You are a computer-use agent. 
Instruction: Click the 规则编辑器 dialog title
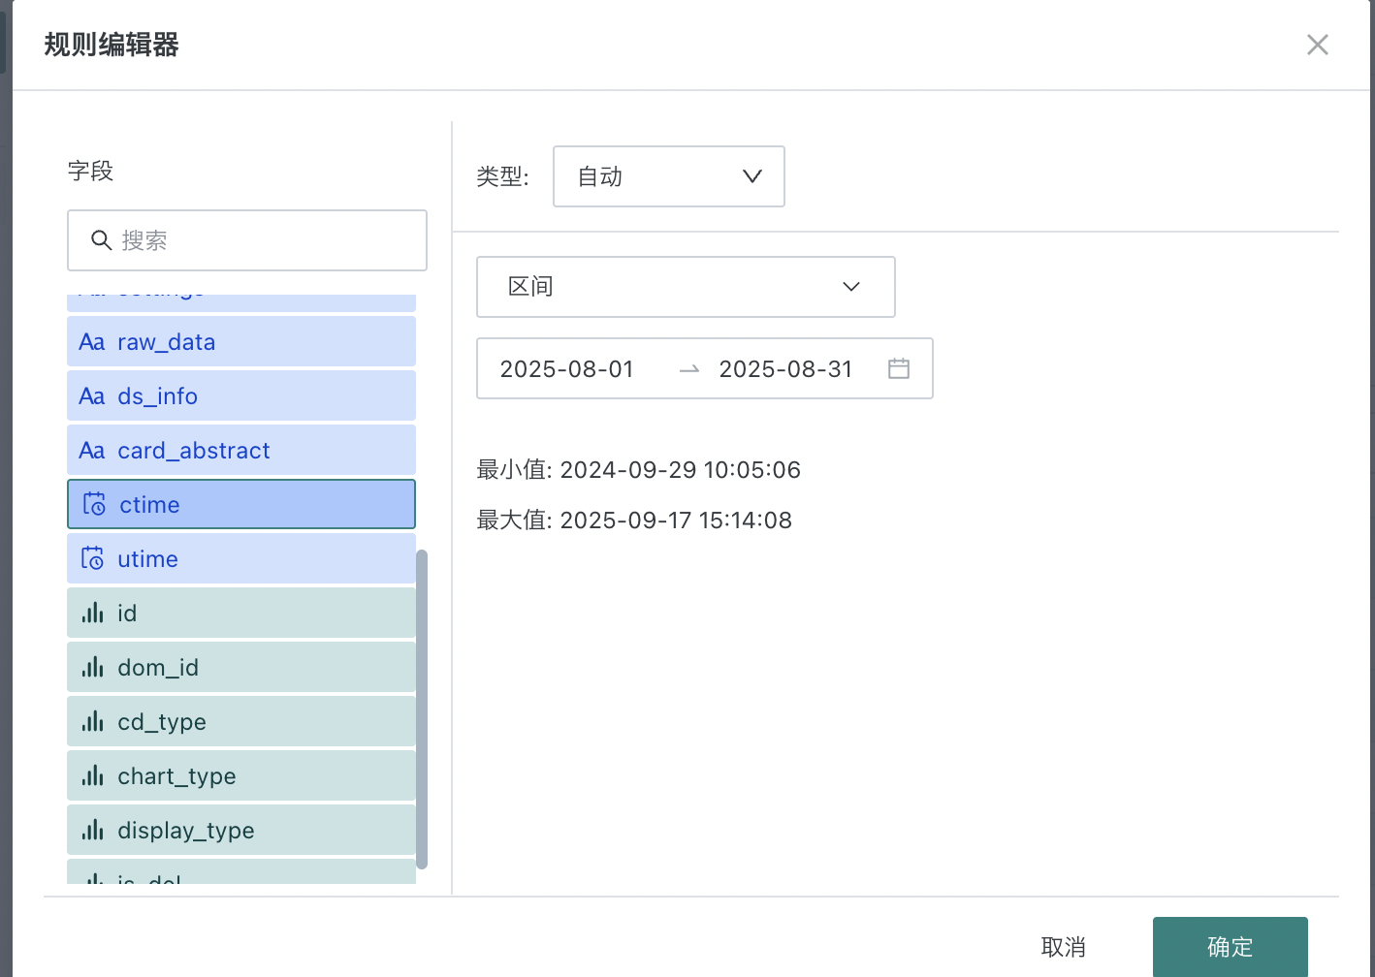pyautogui.click(x=112, y=45)
